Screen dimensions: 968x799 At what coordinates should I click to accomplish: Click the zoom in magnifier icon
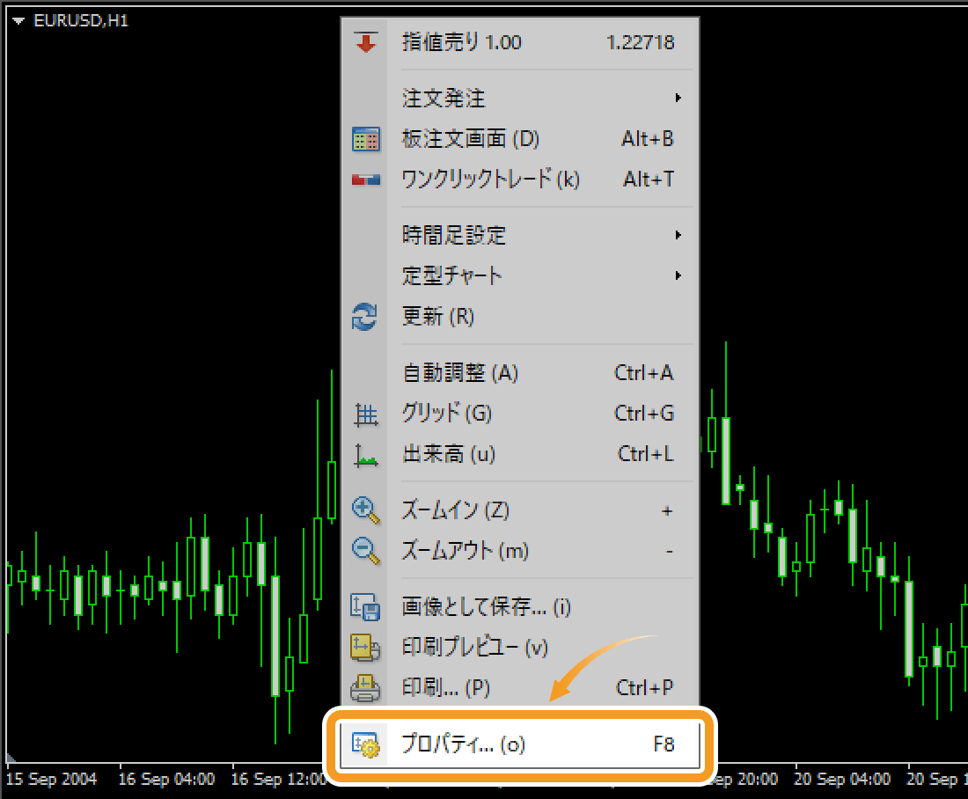[366, 510]
